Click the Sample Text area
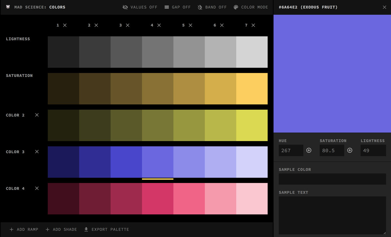The image size is (391, 237). 332,214
